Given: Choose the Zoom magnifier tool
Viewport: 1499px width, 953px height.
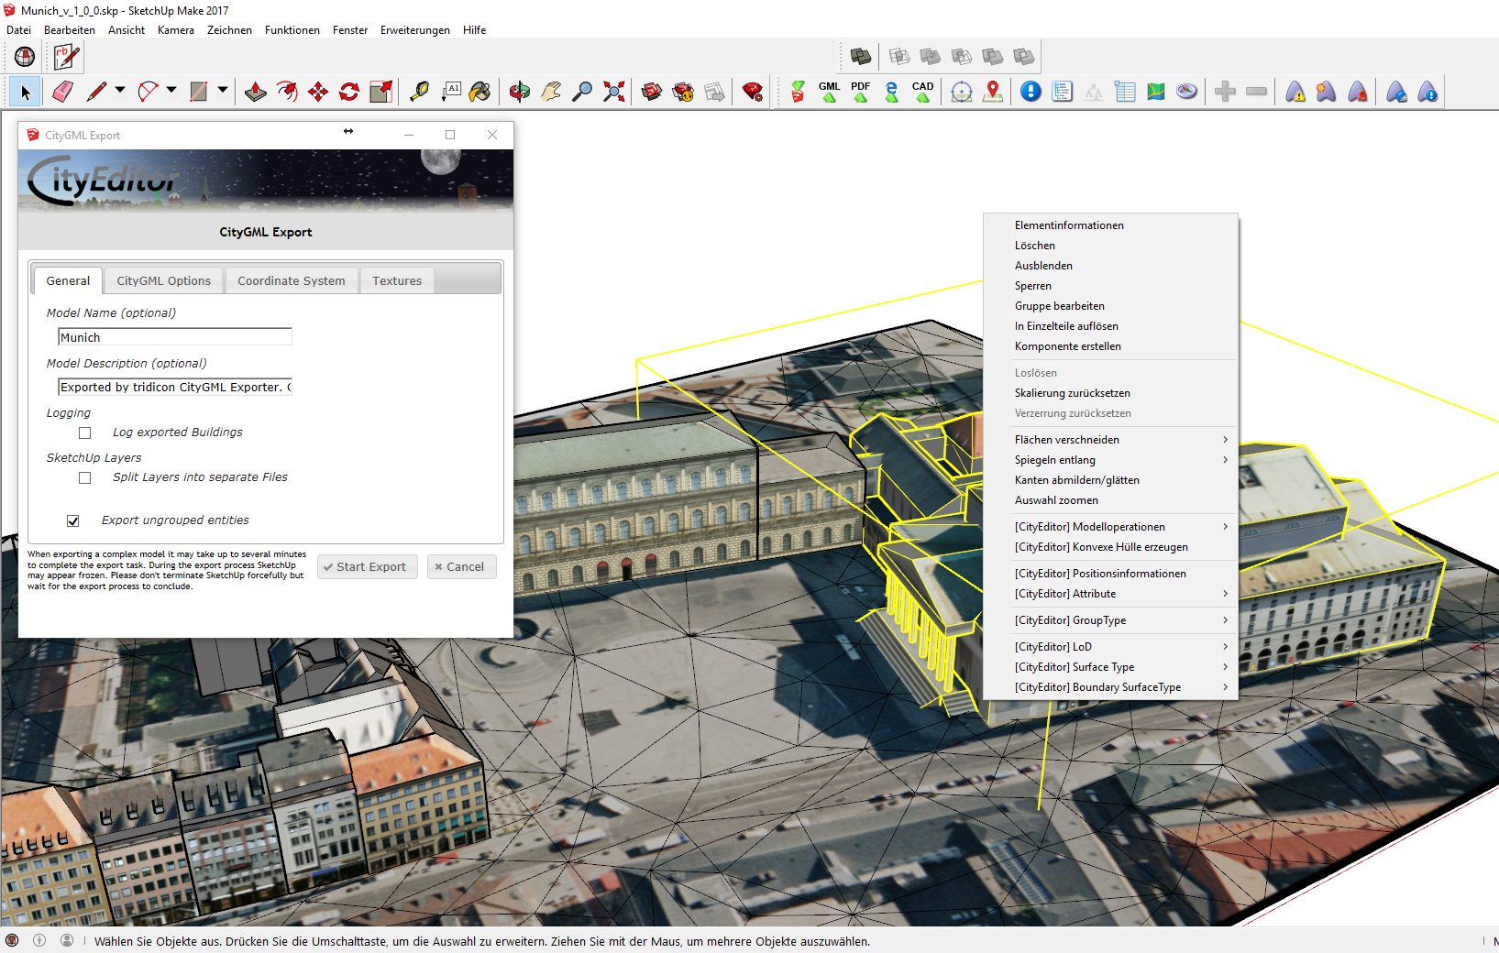Looking at the screenshot, I should pos(582,92).
